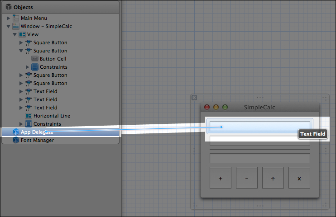This screenshot has width=336, height=217.
Task: Click the plus button in SimpleCalc
Action: click(x=220, y=178)
